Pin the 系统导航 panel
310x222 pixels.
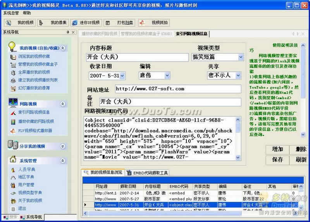(x=68, y=32)
